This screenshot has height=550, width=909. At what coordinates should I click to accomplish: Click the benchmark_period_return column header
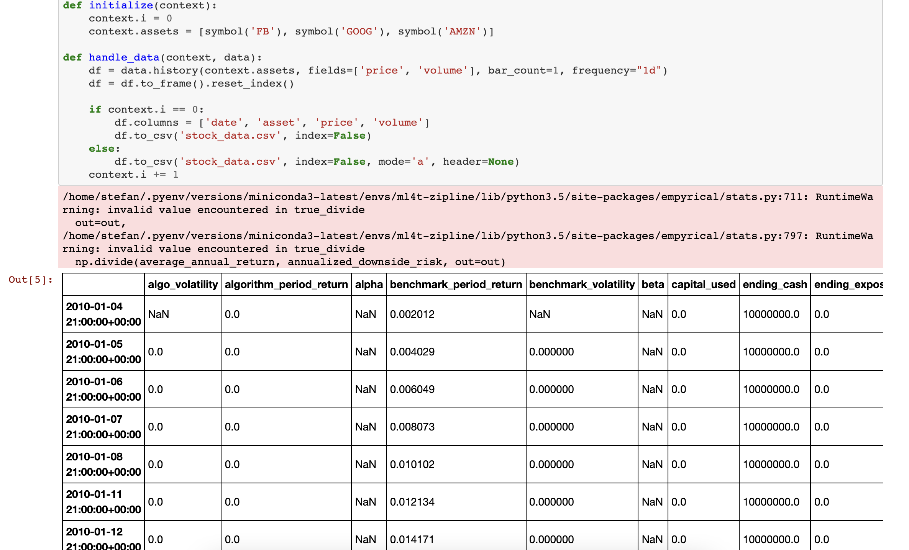pyautogui.click(x=456, y=284)
